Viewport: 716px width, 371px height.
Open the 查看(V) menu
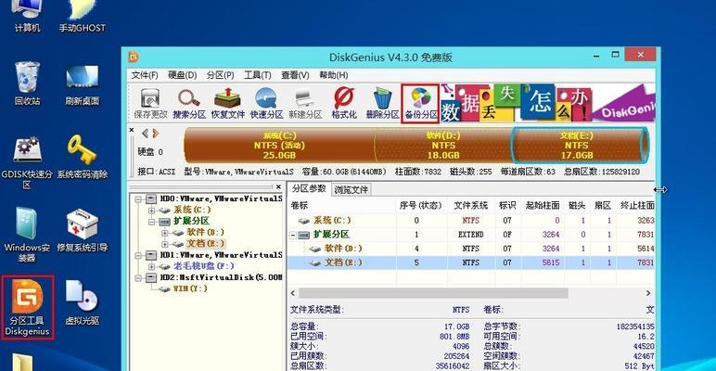pyautogui.click(x=295, y=75)
